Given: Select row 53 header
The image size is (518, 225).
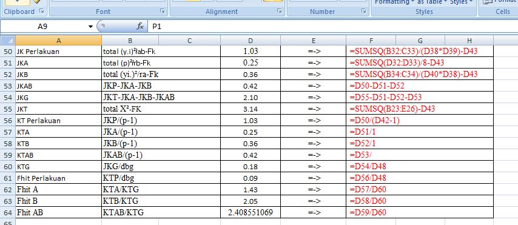Looking at the screenshot, I should (x=8, y=86).
